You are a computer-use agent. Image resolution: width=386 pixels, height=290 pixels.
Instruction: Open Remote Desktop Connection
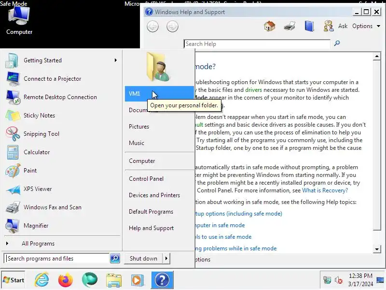(61, 97)
